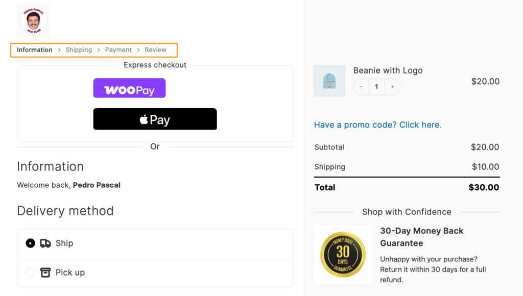Viewport: 523px width, 296px height.
Task: Click the chevron between Payment and Review
Action: pos(138,50)
